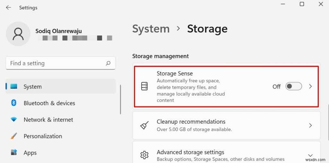Image resolution: width=329 pixels, height=163 pixels.
Task: Open Cleanup recommendations chevron arrow
Action: click(x=310, y=125)
